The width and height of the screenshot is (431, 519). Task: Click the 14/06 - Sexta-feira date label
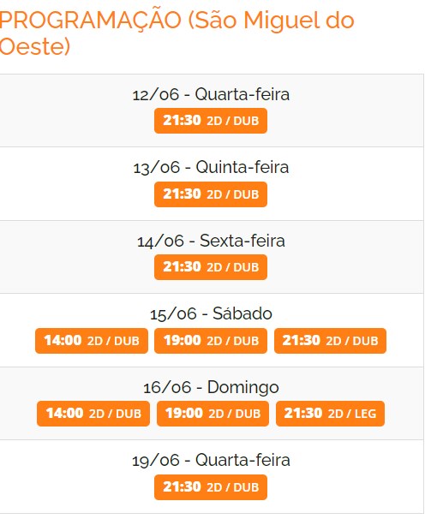click(x=211, y=241)
